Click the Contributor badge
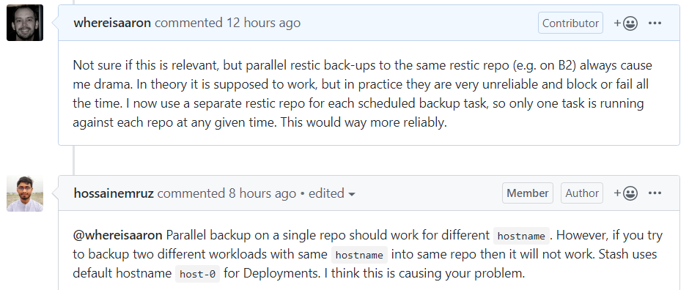This screenshot has height=290, width=689. pos(570,23)
